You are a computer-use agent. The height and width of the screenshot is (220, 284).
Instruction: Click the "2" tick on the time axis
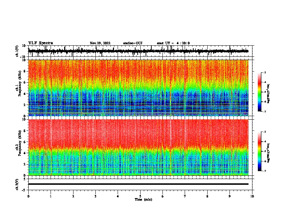[x=73, y=196]
